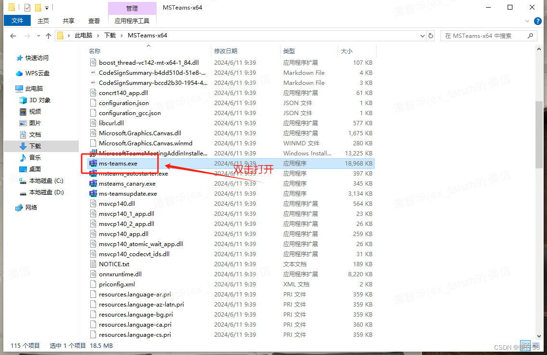Open the address bar history dropdown
This screenshot has height=355, width=547.
pyautogui.click(x=423, y=35)
